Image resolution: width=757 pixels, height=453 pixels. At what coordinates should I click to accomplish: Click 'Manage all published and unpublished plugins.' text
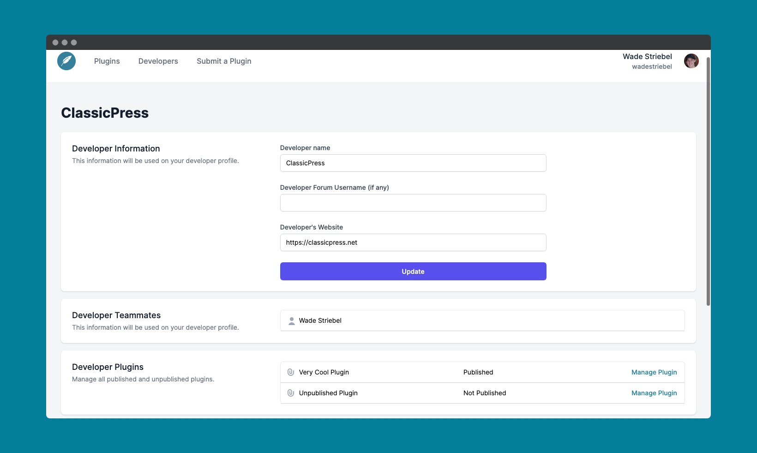pos(143,379)
